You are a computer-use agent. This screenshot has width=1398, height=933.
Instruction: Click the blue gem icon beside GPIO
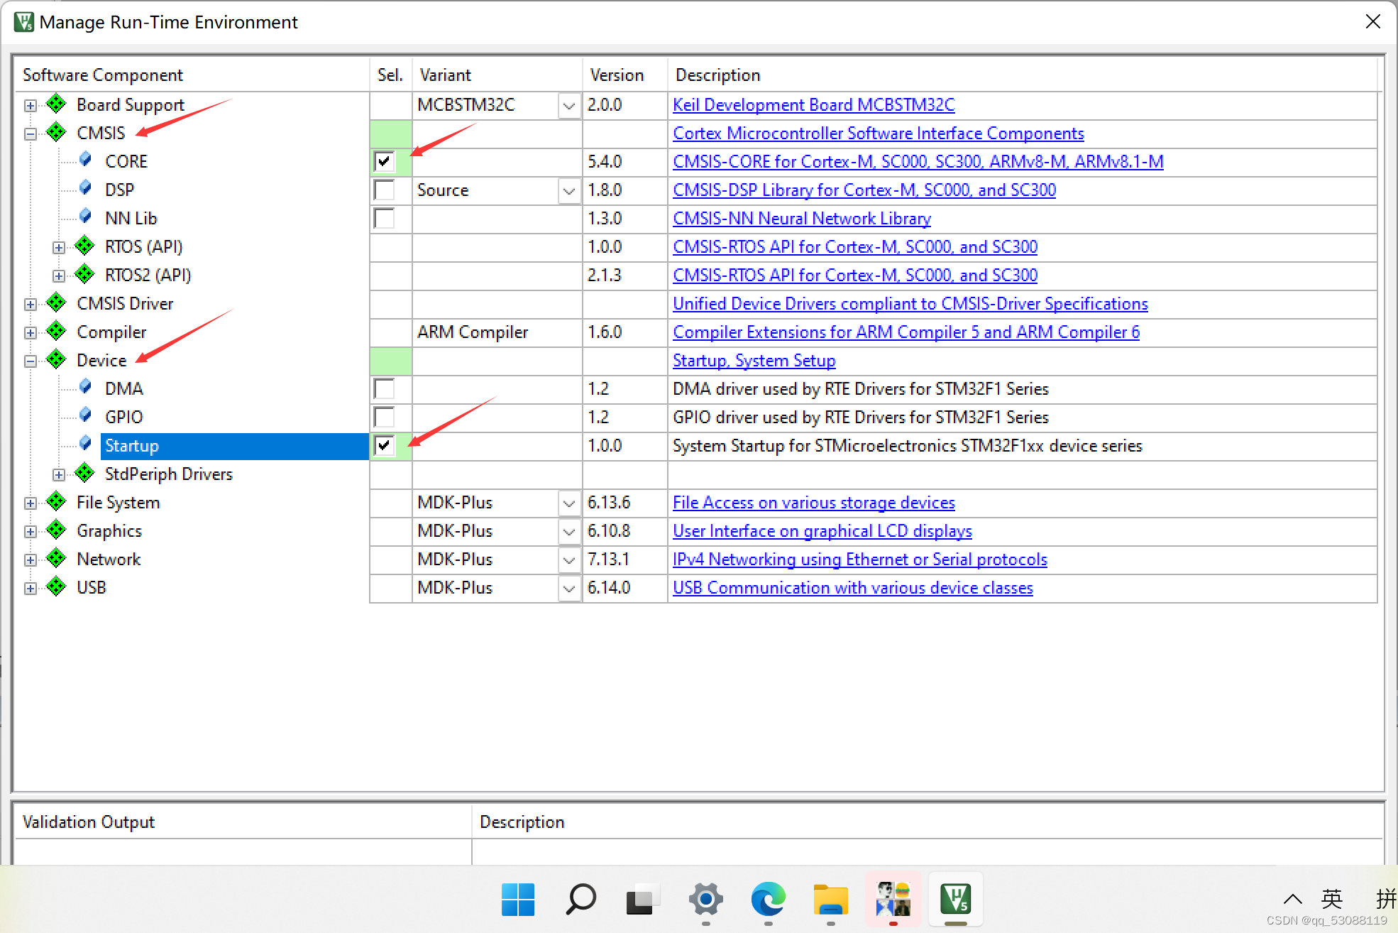click(85, 415)
